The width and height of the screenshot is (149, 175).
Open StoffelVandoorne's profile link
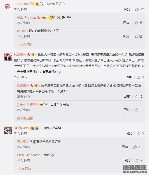tap(29, 155)
